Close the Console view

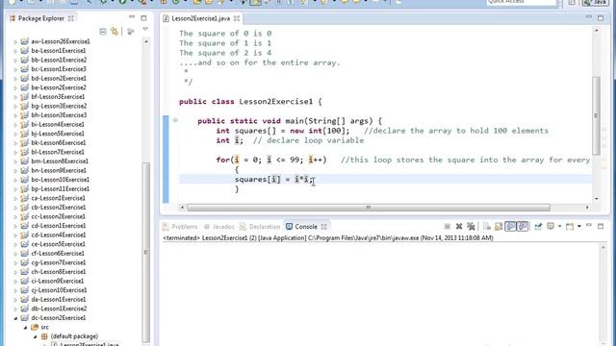point(324,227)
